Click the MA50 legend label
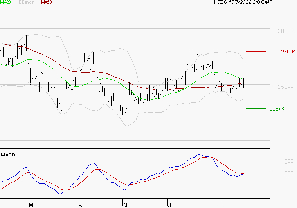This screenshot has width=297, height=208. (46, 2)
